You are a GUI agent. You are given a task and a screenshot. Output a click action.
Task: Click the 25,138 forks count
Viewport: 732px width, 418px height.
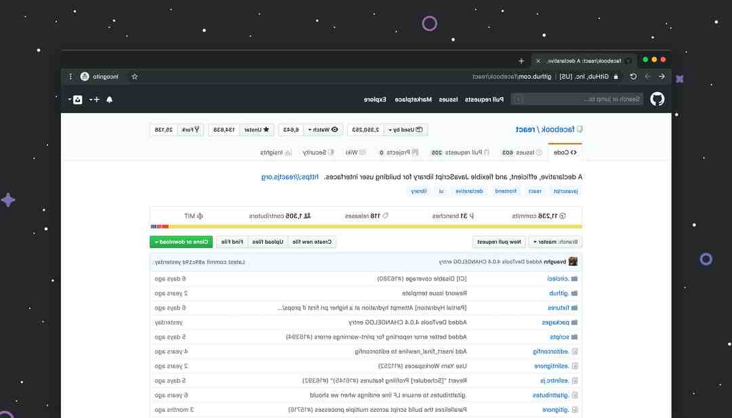click(163, 129)
